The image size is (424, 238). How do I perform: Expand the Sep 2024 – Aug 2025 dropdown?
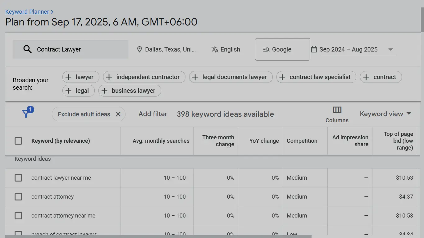[x=390, y=49]
